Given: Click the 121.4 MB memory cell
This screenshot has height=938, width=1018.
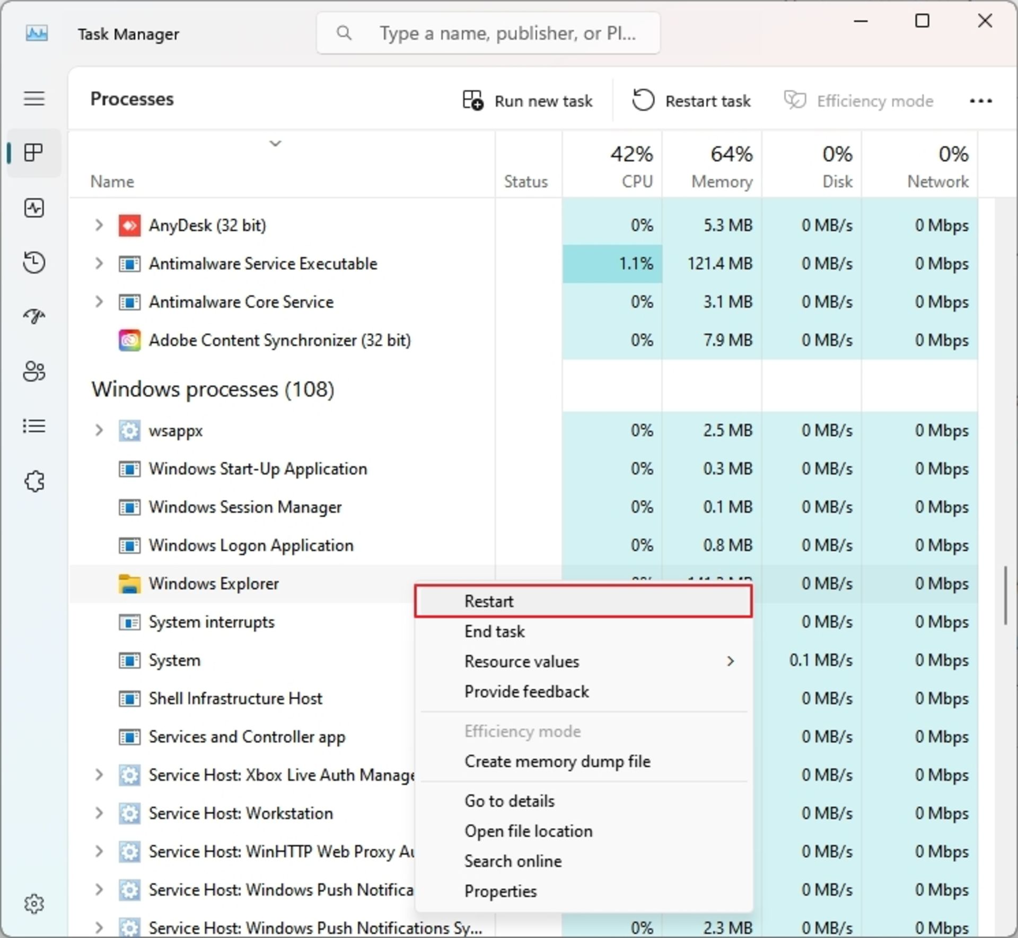Looking at the screenshot, I should (x=712, y=264).
